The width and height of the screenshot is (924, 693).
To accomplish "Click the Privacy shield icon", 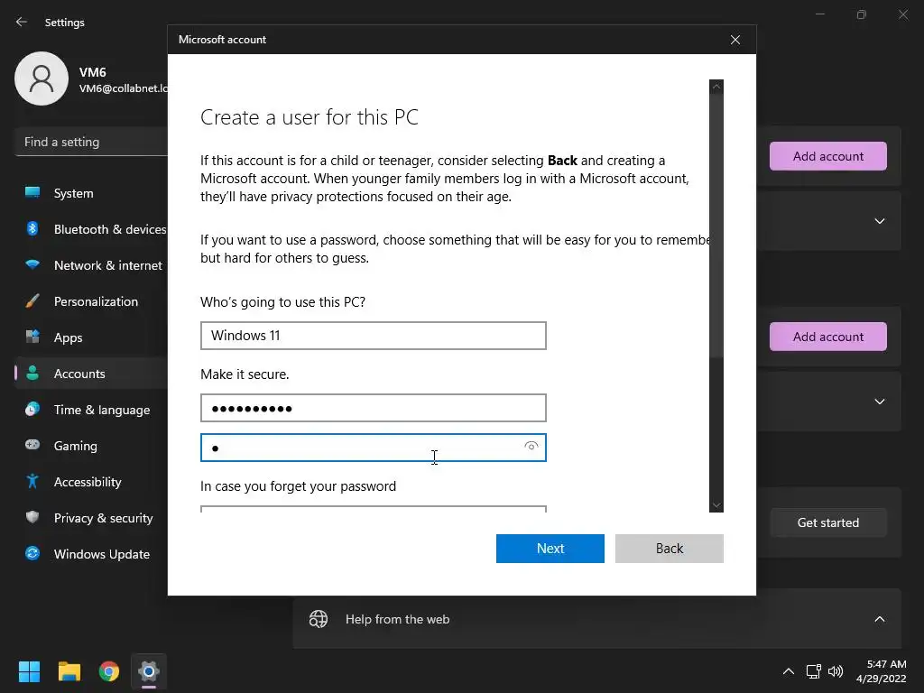I will pyautogui.click(x=32, y=517).
